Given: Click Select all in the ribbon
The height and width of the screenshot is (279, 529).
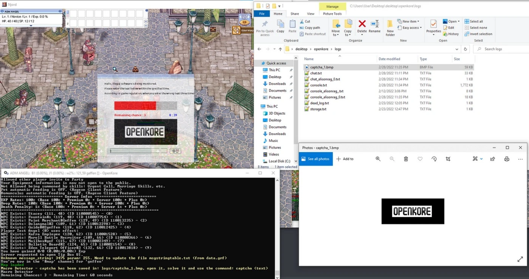Looking at the screenshot, I should point(476,22).
